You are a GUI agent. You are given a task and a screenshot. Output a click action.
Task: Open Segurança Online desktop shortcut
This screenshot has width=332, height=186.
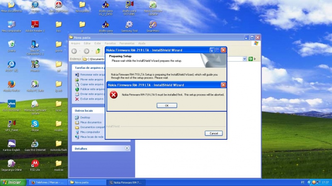point(12,165)
